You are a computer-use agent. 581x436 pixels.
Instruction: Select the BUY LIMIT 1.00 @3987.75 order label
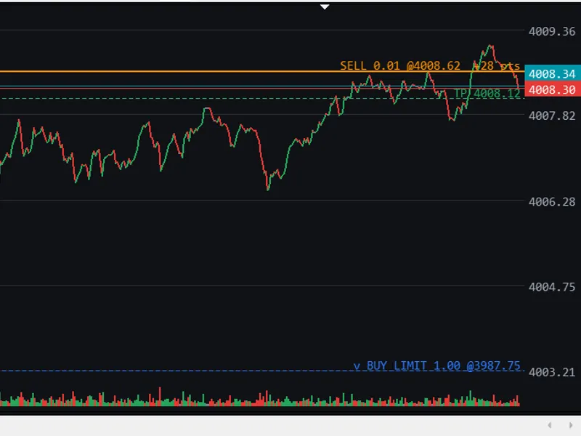[x=437, y=366]
